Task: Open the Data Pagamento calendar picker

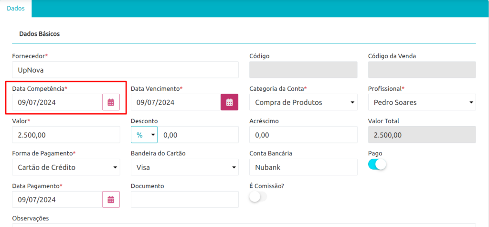Action: point(111,200)
